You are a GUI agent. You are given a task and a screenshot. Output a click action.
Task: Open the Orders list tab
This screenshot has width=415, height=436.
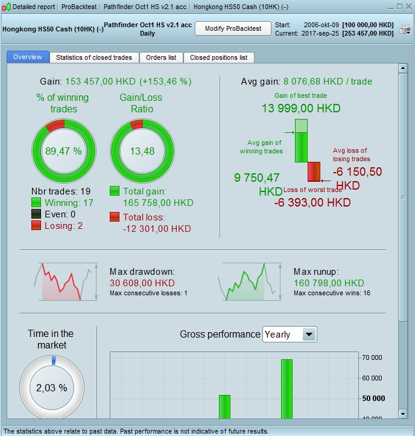click(x=161, y=57)
